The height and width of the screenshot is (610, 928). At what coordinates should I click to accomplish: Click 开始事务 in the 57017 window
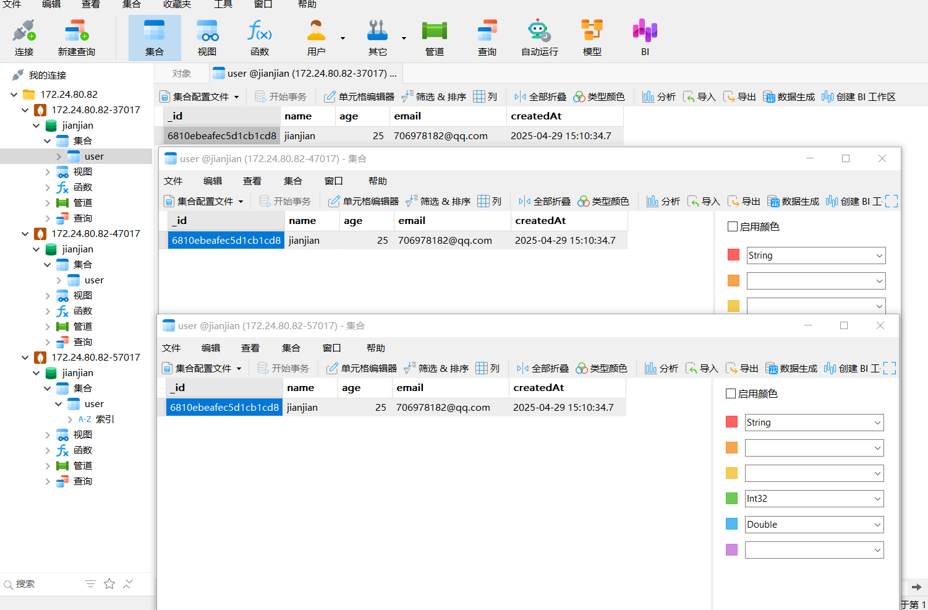click(283, 368)
